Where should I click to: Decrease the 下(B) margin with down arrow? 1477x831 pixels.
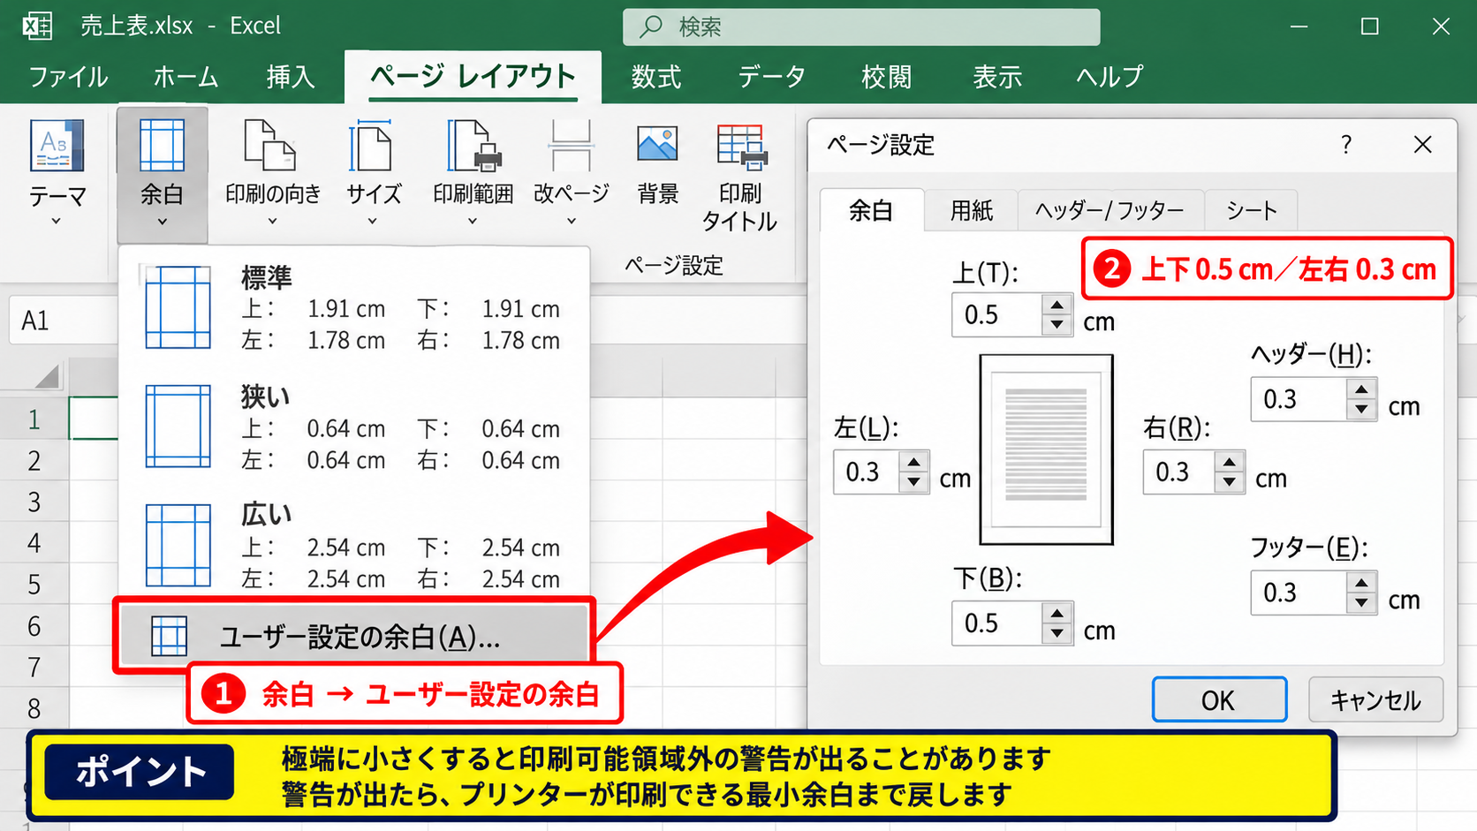(x=1057, y=633)
